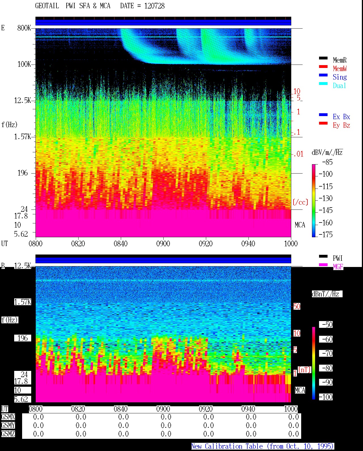Click the red MemW legend swatch
Image resolution: width=363 pixels, height=451 pixels.
click(x=323, y=67)
